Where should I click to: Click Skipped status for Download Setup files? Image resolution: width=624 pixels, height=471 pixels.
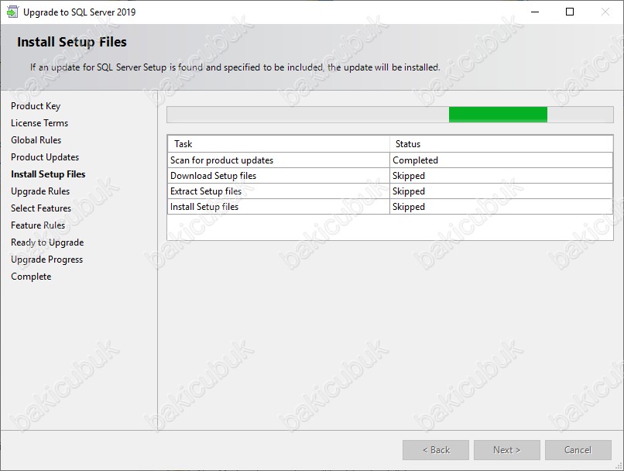coord(501,176)
